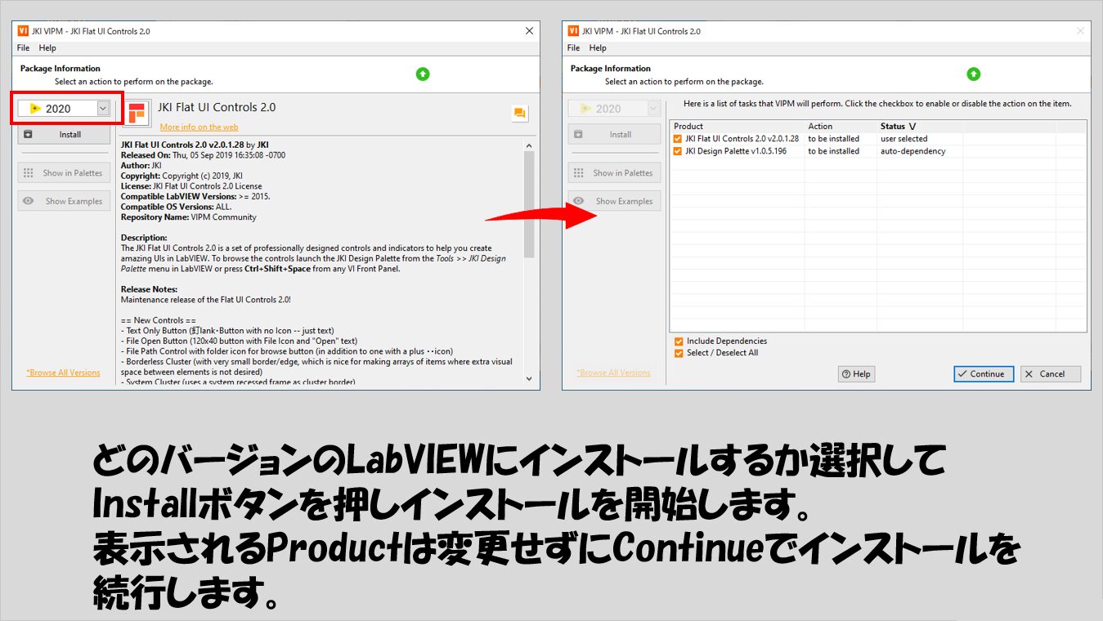1103x621 pixels.
Task: Click the Install button in left window
Action: pos(64,134)
